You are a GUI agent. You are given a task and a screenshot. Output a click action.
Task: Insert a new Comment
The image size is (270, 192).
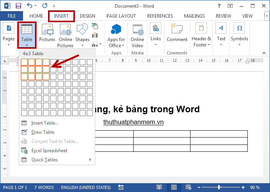click(x=177, y=33)
